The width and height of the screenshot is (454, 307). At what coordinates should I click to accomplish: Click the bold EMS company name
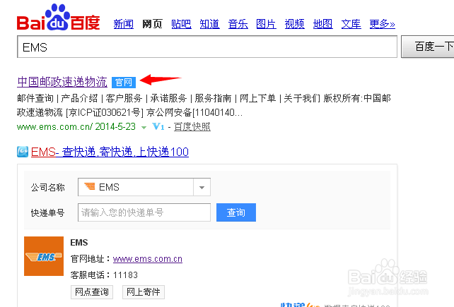(x=79, y=243)
